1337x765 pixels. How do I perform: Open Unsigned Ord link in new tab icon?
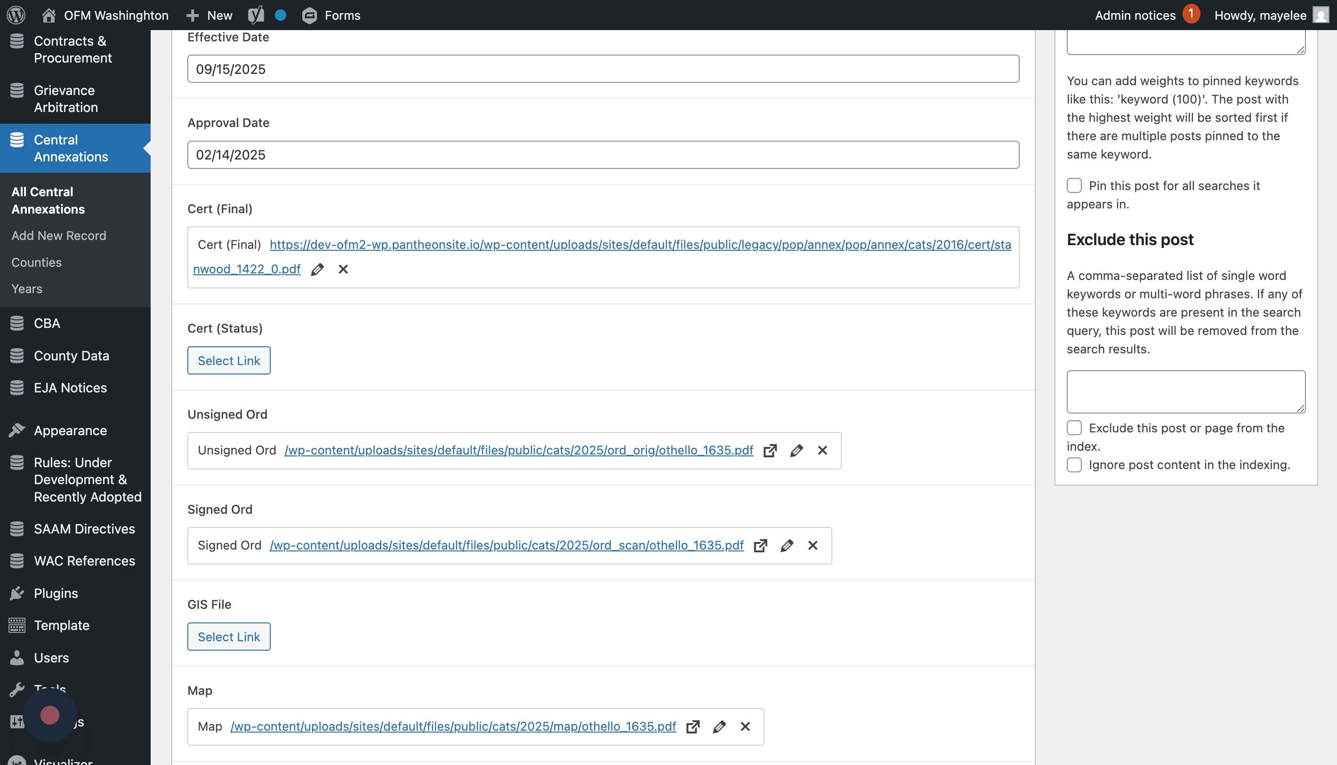pos(770,450)
